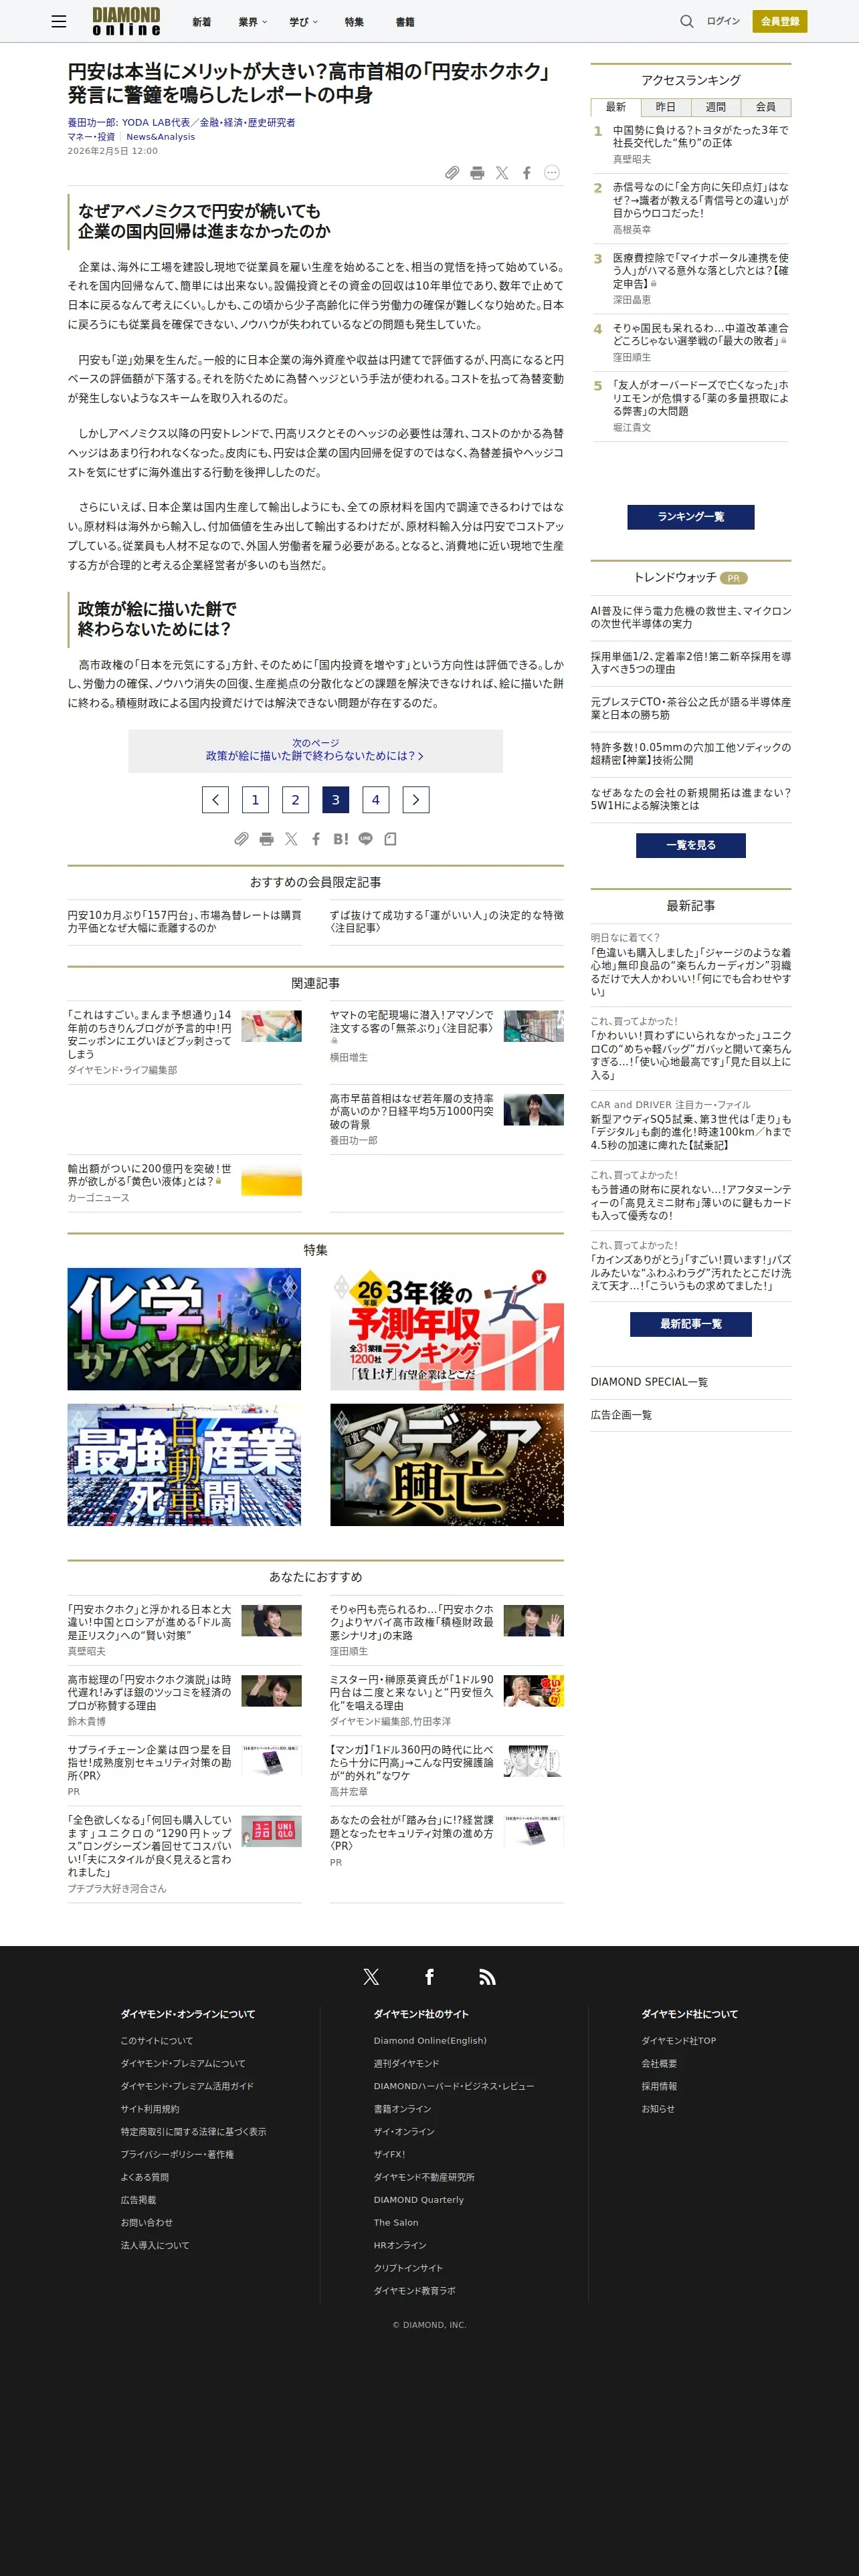Jump to page 2 of the article
This screenshot has height=2576, width=859.
(295, 800)
